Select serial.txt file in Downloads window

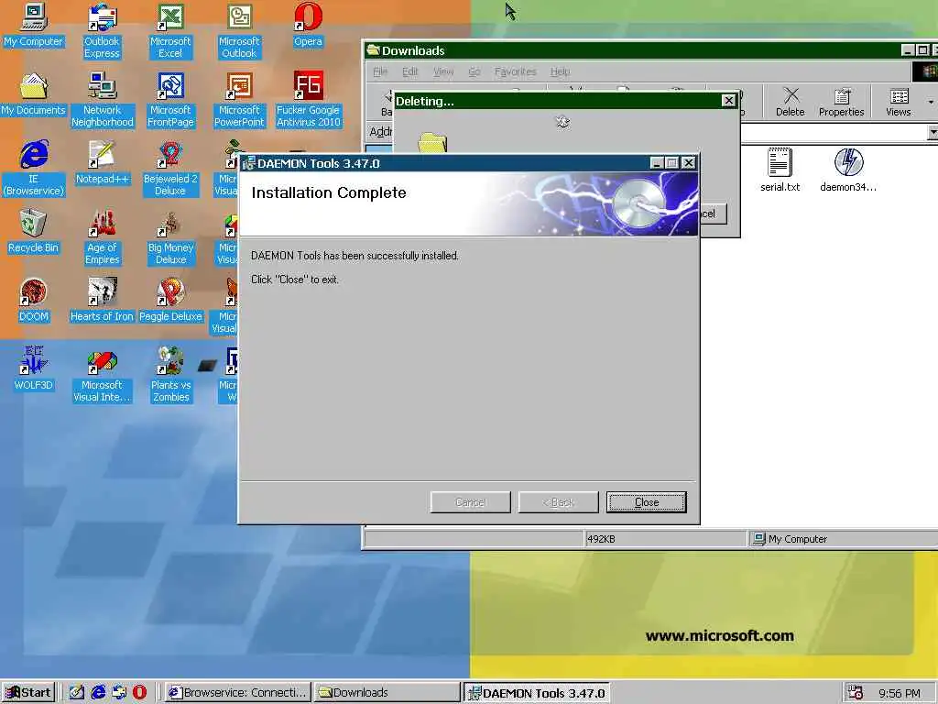pos(780,170)
